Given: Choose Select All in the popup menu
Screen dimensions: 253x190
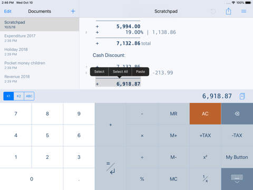Looking at the screenshot, I should click(120, 72).
